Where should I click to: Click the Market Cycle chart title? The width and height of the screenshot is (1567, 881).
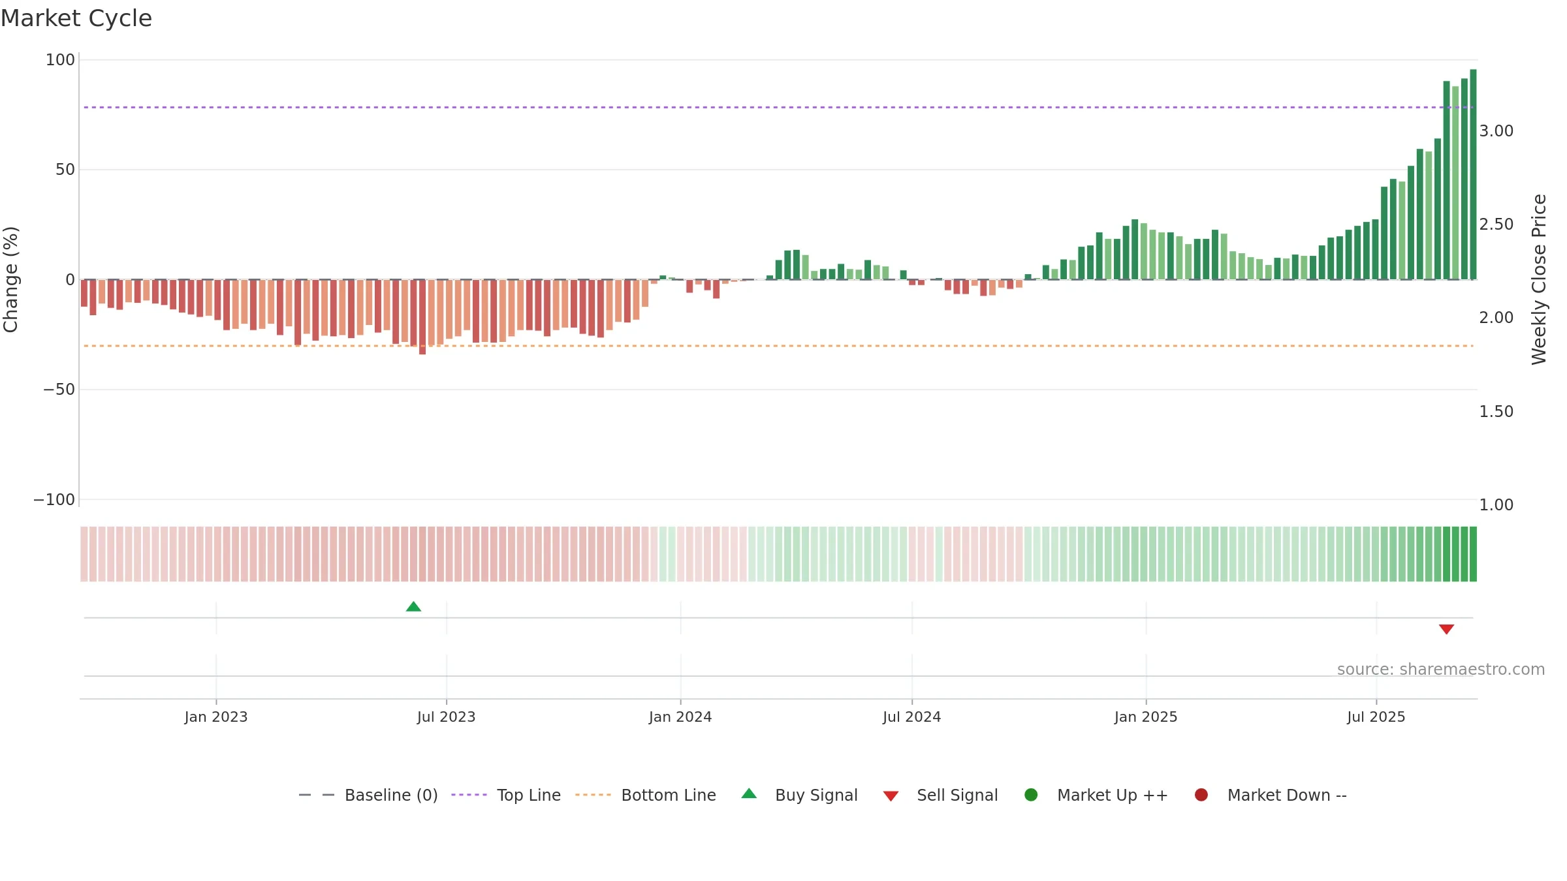(76, 18)
